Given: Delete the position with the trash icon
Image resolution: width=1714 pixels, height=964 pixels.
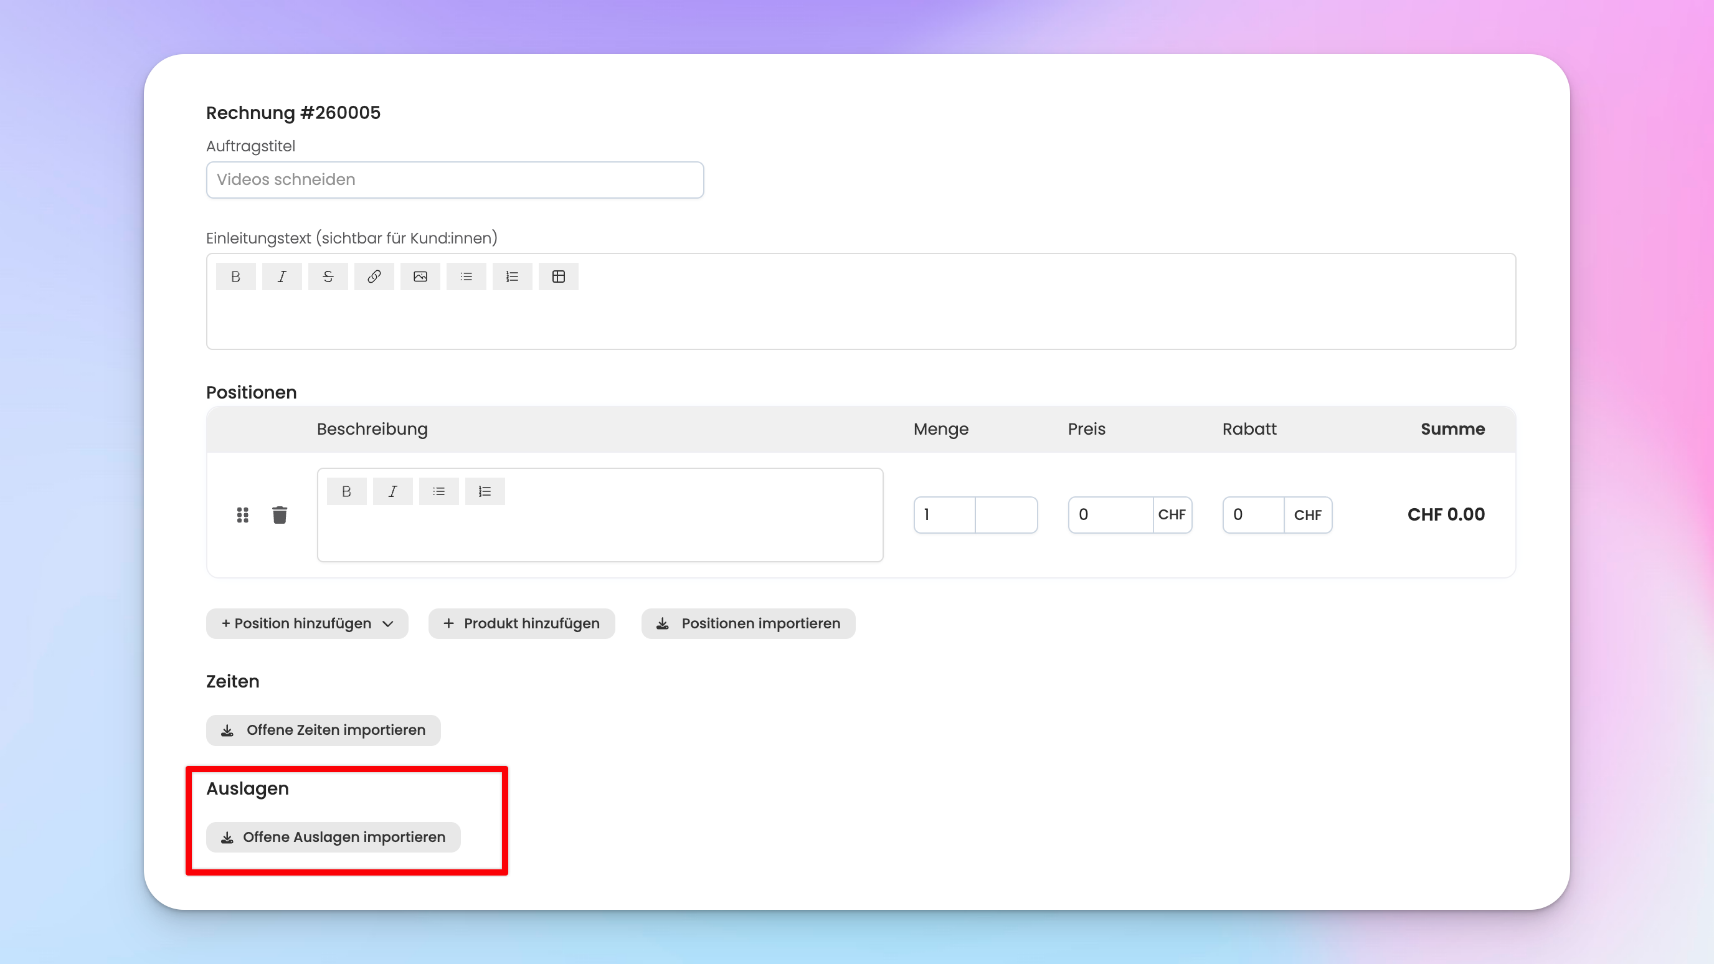Looking at the screenshot, I should tap(280, 515).
